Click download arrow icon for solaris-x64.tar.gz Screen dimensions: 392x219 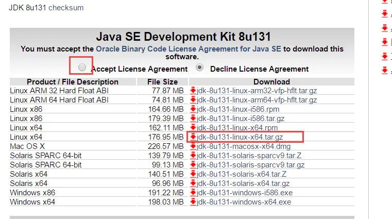pyautogui.click(x=193, y=183)
